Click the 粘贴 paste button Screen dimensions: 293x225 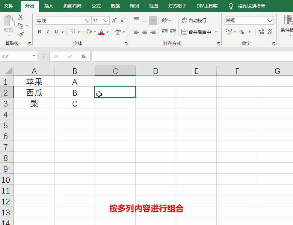8,24
